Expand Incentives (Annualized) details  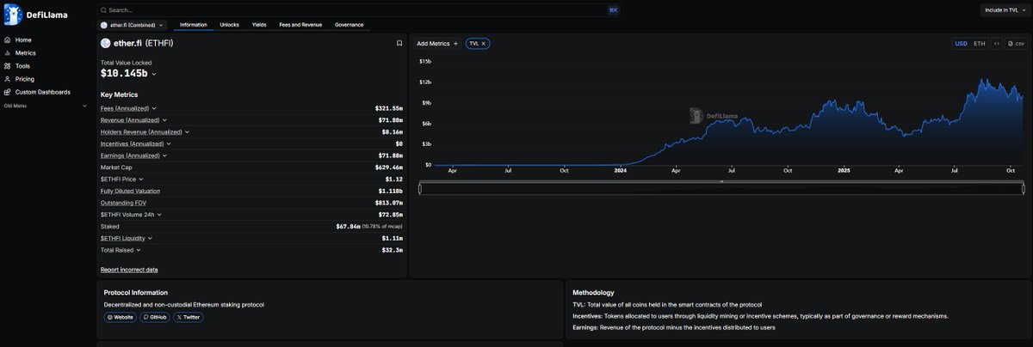169,143
